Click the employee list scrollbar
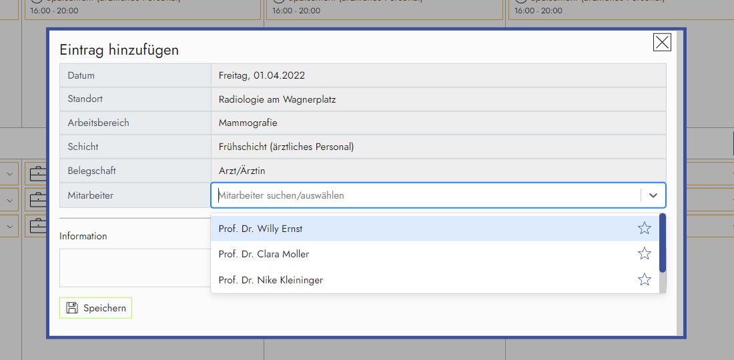 tap(662, 243)
